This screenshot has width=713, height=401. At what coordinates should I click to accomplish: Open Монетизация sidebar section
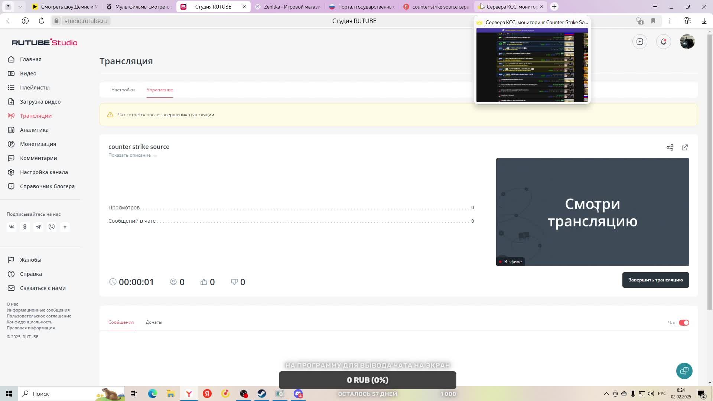38,144
